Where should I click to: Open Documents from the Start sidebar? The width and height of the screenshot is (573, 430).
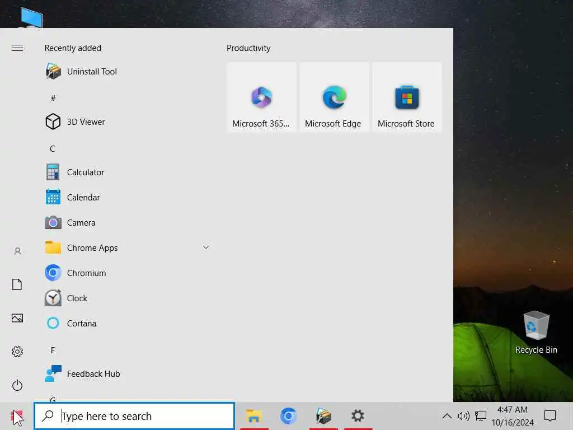tap(17, 284)
